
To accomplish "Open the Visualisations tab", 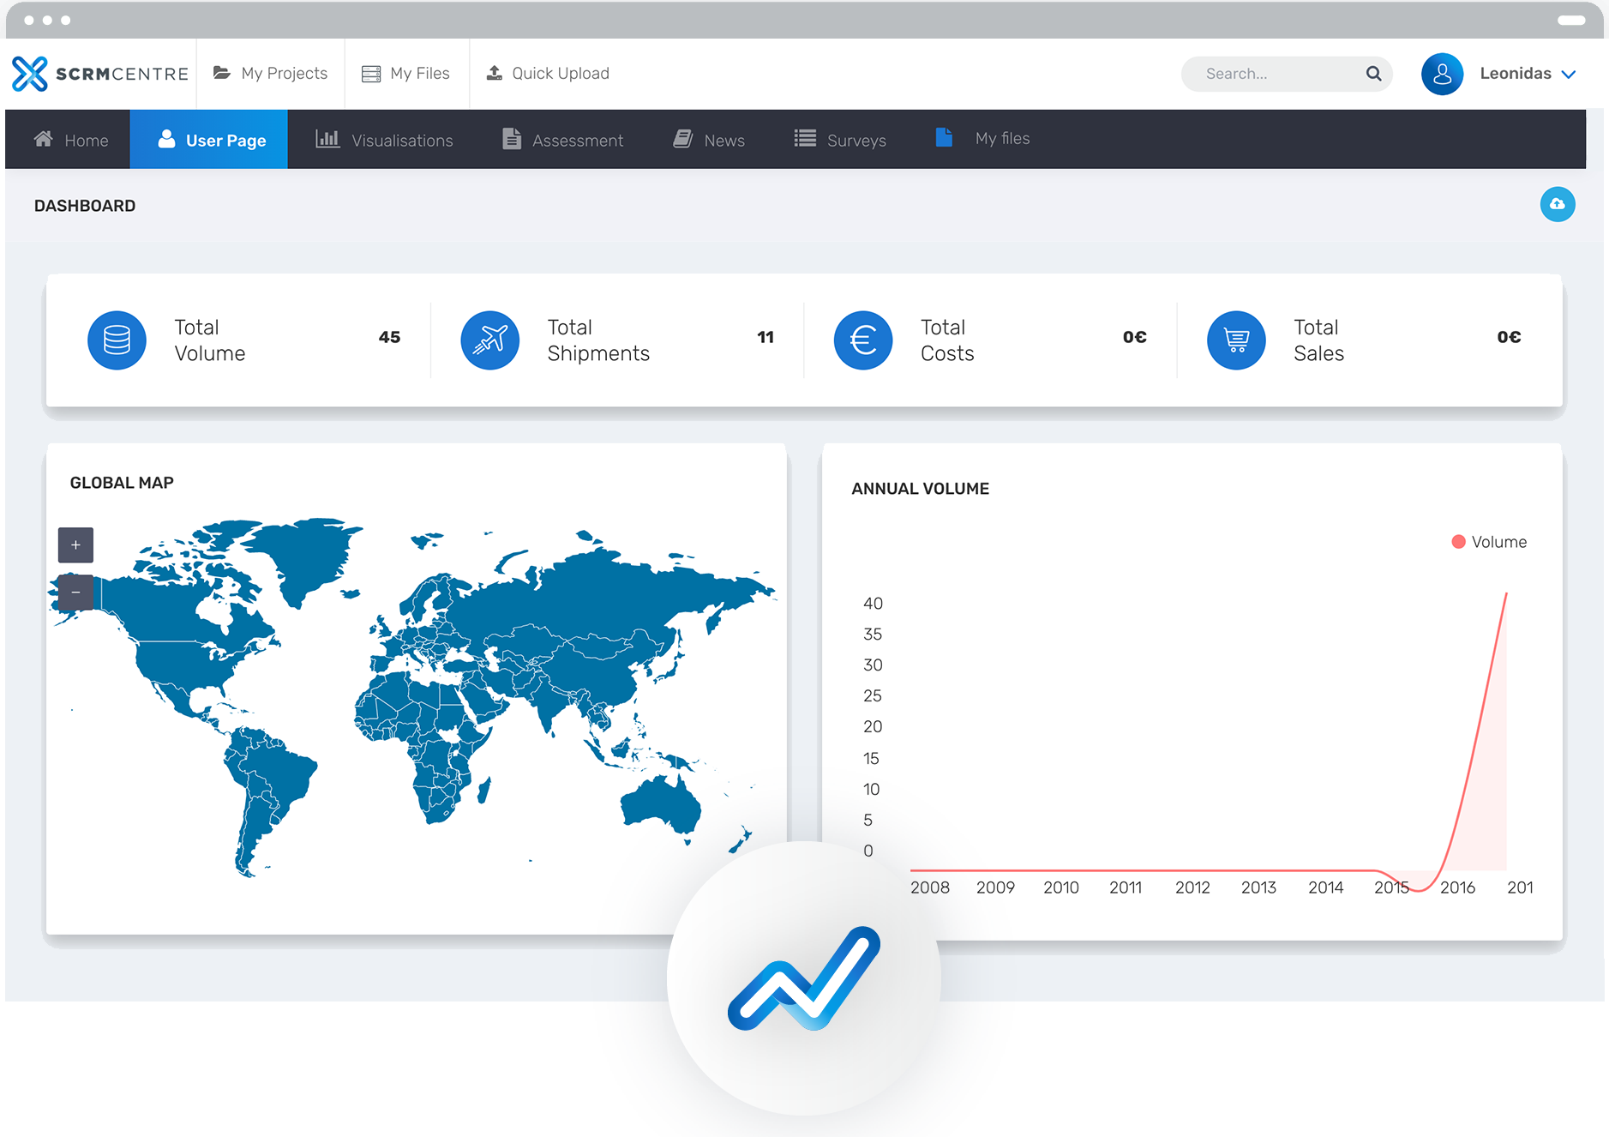I will [384, 140].
